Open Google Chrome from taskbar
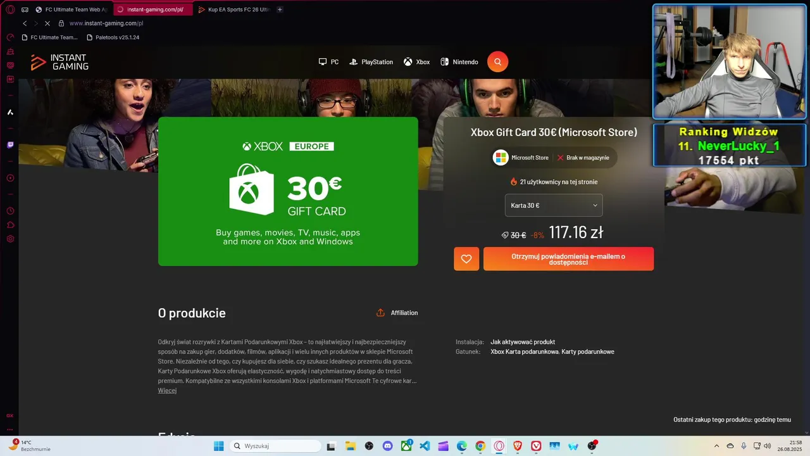Image resolution: width=810 pixels, height=456 pixels. [x=480, y=446]
